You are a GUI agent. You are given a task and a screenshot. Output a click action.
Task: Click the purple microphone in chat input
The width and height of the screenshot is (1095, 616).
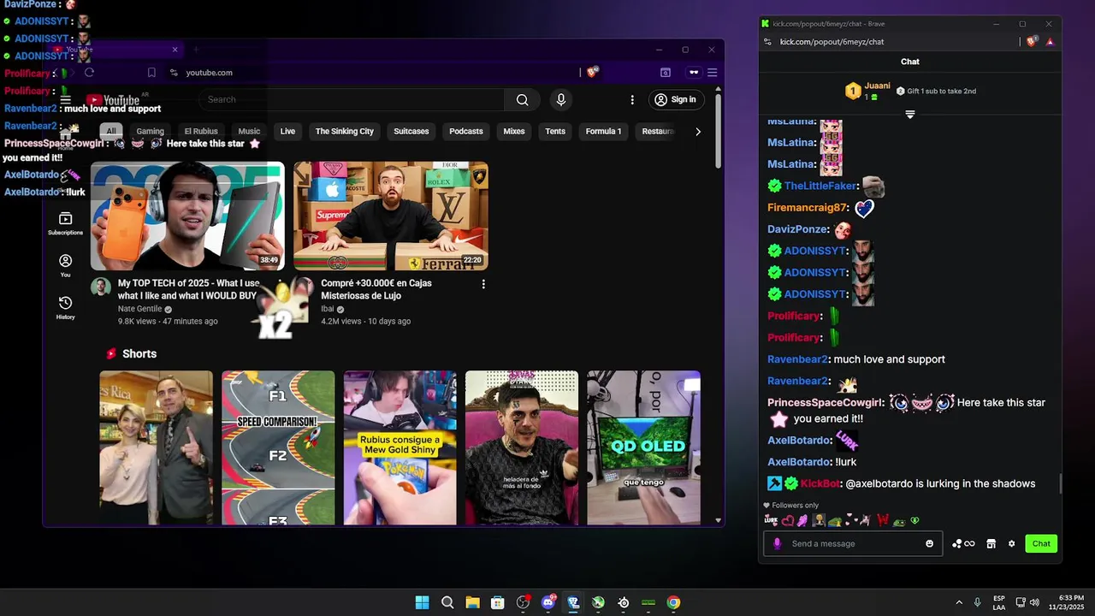777,543
